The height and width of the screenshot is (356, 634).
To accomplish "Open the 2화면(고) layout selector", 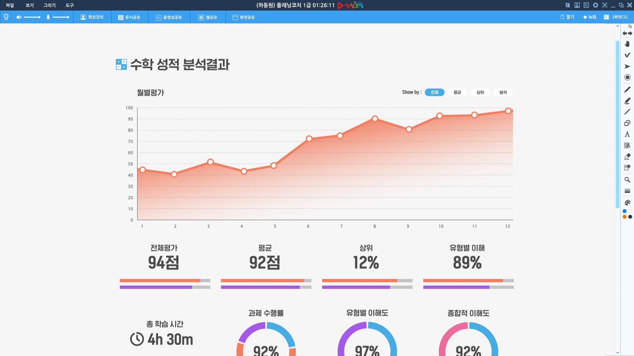I will click(616, 17).
